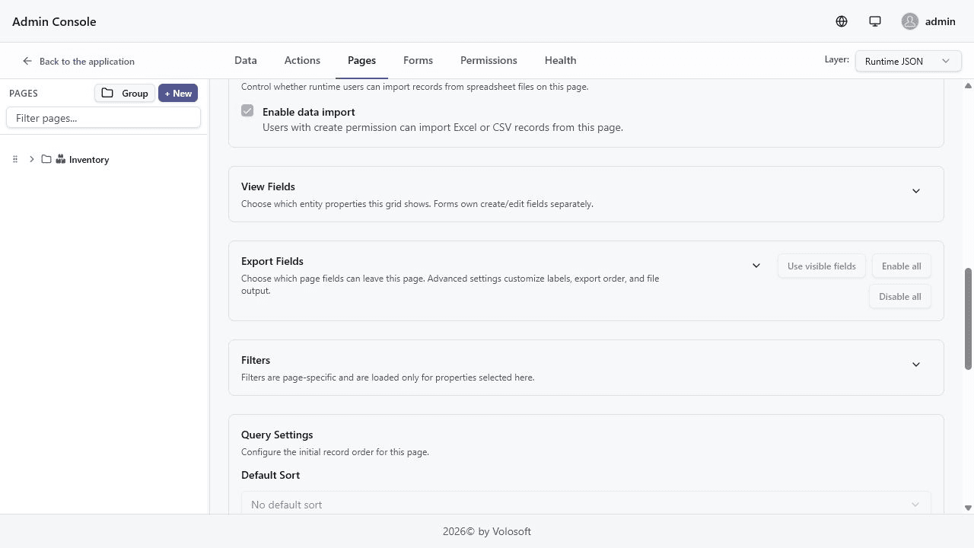Click the Disable all button
Viewport: 974px width, 548px height.
[900, 296]
